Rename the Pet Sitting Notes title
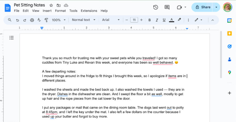Image resolution: width=236 pixels, height=122 pixels. point(29,5)
